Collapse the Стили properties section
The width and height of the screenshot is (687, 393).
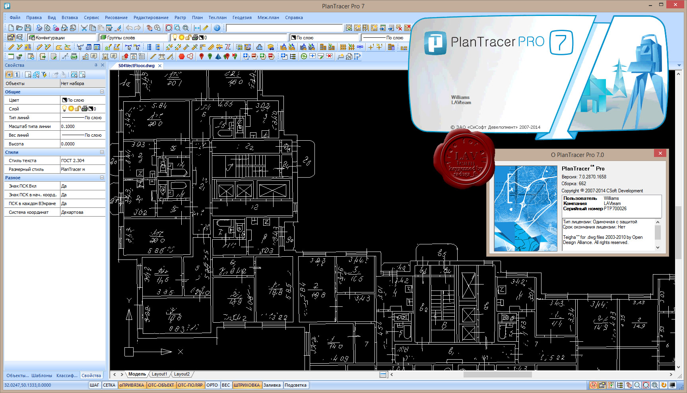(102, 152)
